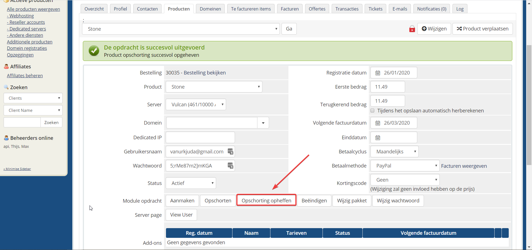
Task: Open the Status dropdown showing Actief
Action: [x=191, y=183]
